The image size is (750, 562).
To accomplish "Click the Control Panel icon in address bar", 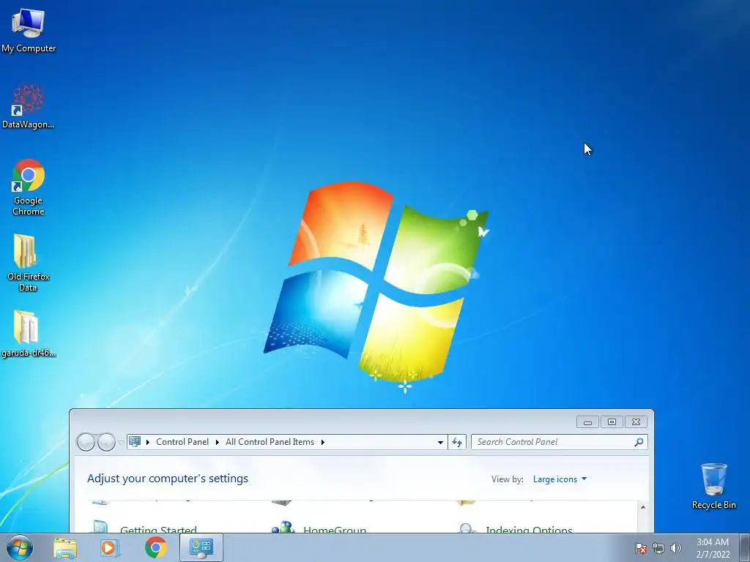I will (x=135, y=441).
